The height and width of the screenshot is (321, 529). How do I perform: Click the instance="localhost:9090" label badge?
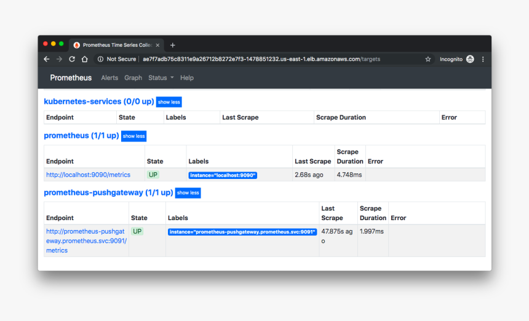click(x=223, y=175)
